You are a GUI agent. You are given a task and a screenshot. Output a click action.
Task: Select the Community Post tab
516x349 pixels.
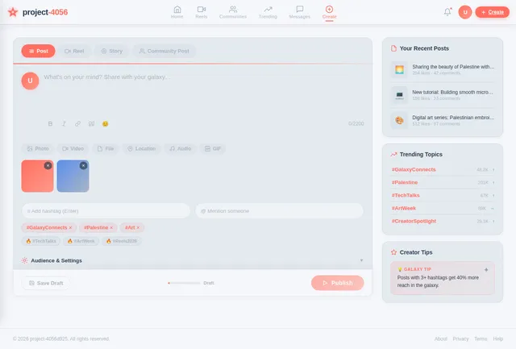(164, 51)
